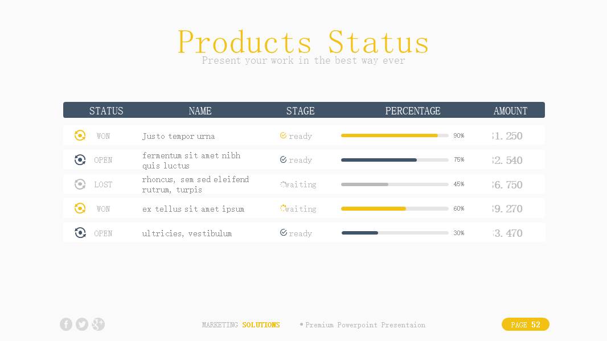Click the yellow status icon beside Justo tempor urna
Viewport: 607px width, 341px height.
coord(80,135)
